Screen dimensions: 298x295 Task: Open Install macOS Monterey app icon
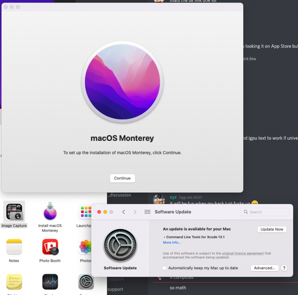(50, 211)
